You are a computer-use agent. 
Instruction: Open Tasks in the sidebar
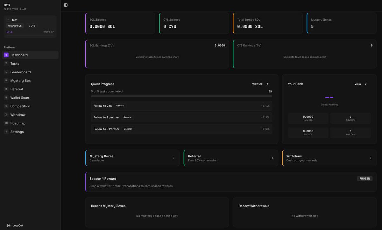point(30,63)
